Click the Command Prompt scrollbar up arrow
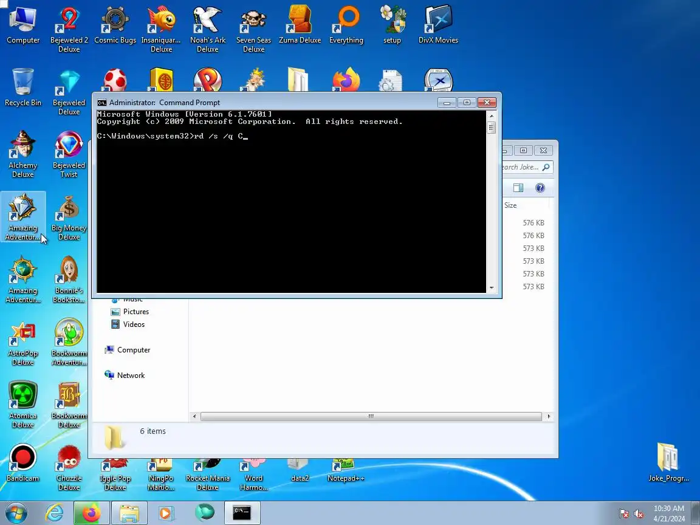Image resolution: width=700 pixels, height=525 pixels. pyautogui.click(x=492, y=115)
